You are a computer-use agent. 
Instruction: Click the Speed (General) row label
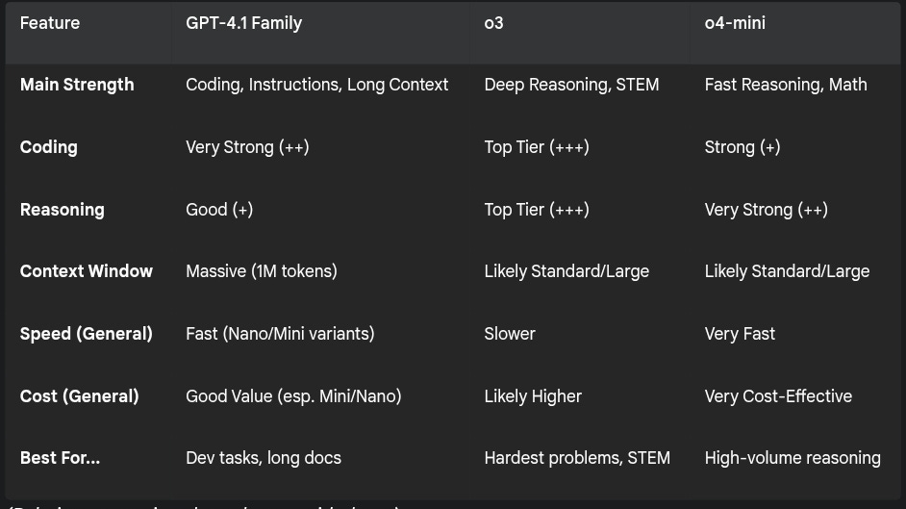(x=87, y=333)
